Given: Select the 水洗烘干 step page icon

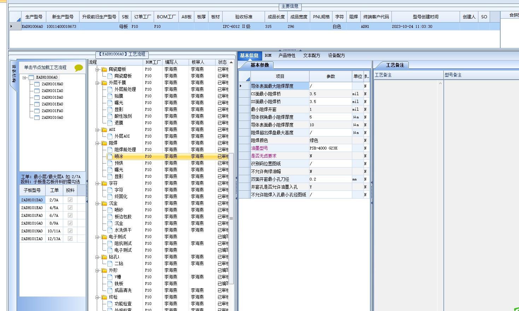Looking at the screenshot, I should click(x=110, y=230).
